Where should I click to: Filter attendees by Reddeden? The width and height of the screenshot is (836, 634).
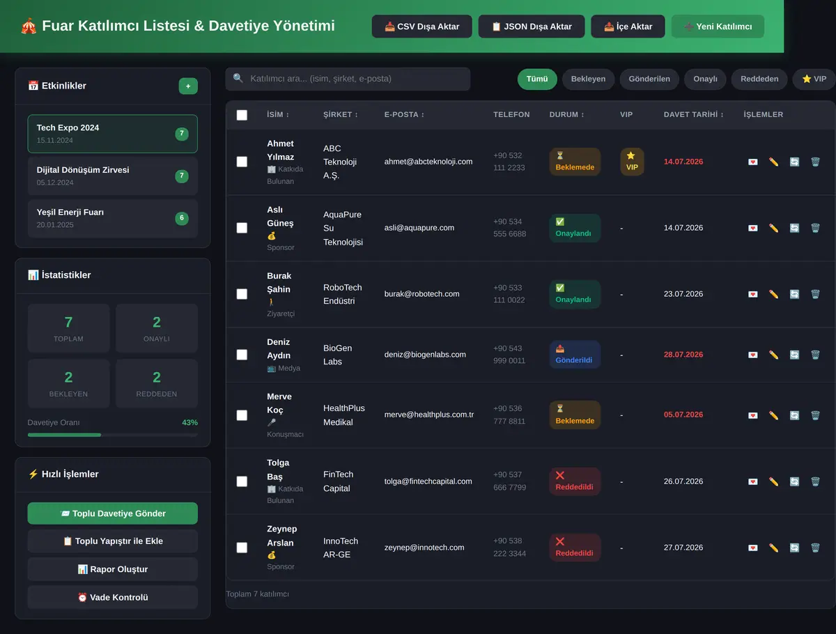pyautogui.click(x=759, y=79)
